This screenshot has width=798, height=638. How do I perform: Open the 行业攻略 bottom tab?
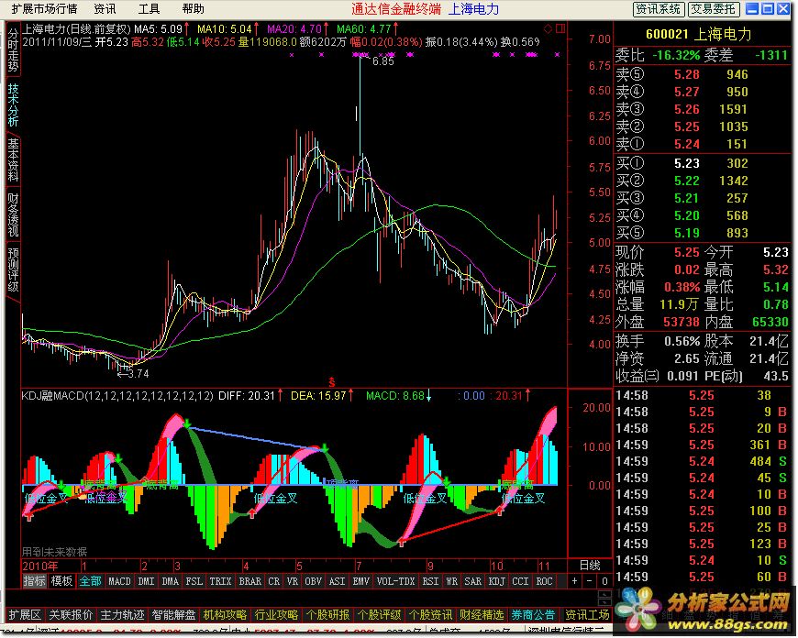(276, 615)
